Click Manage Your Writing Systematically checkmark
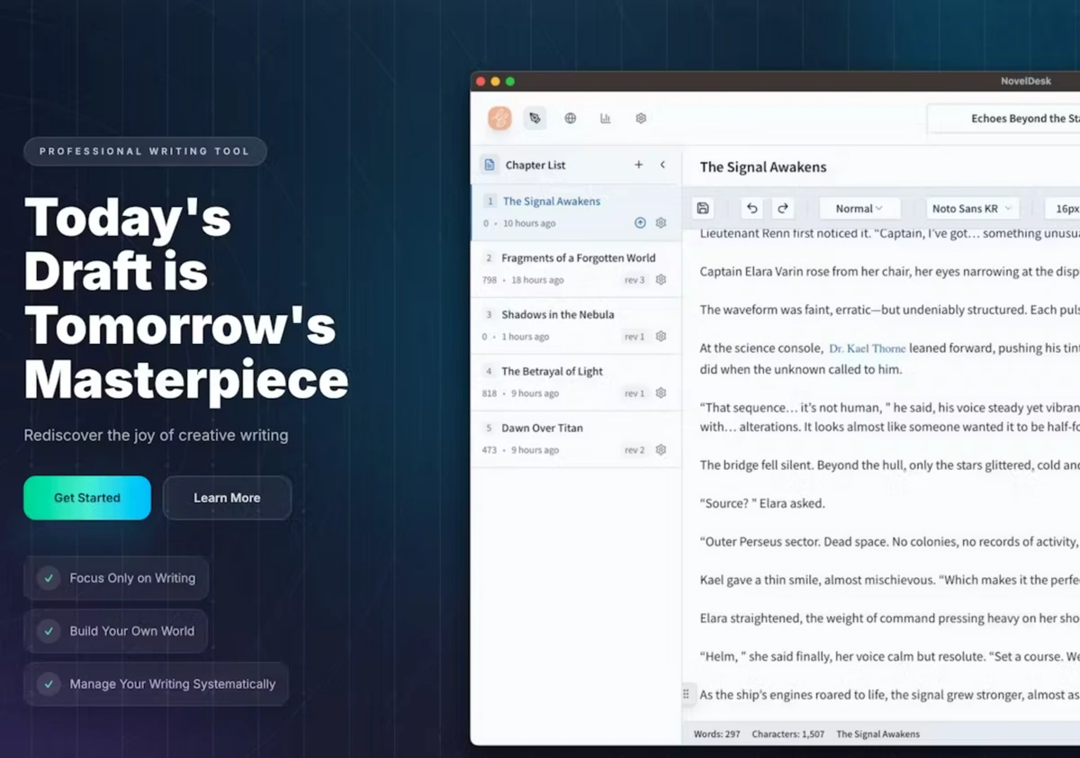 [x=49, y=684]
